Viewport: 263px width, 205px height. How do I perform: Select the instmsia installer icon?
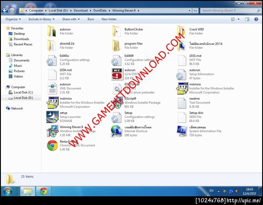[182, 88]
